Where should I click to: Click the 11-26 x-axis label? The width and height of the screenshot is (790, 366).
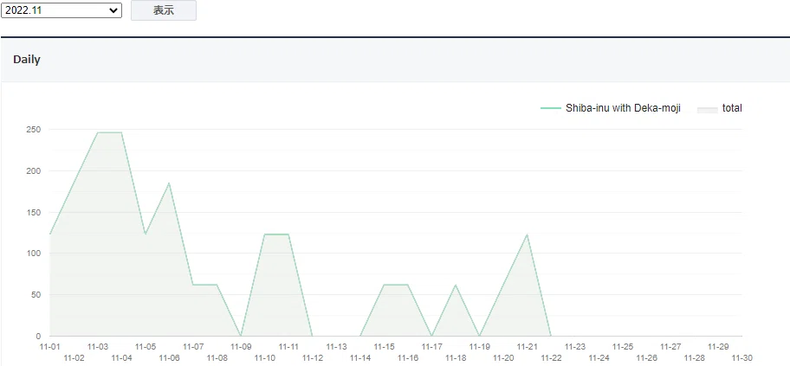point(647,358)
